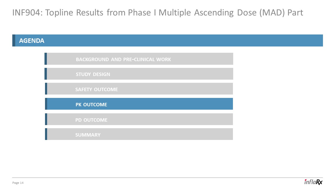Click the InflaRx logo
335x188 pixels.
click(x=313, y=182)
